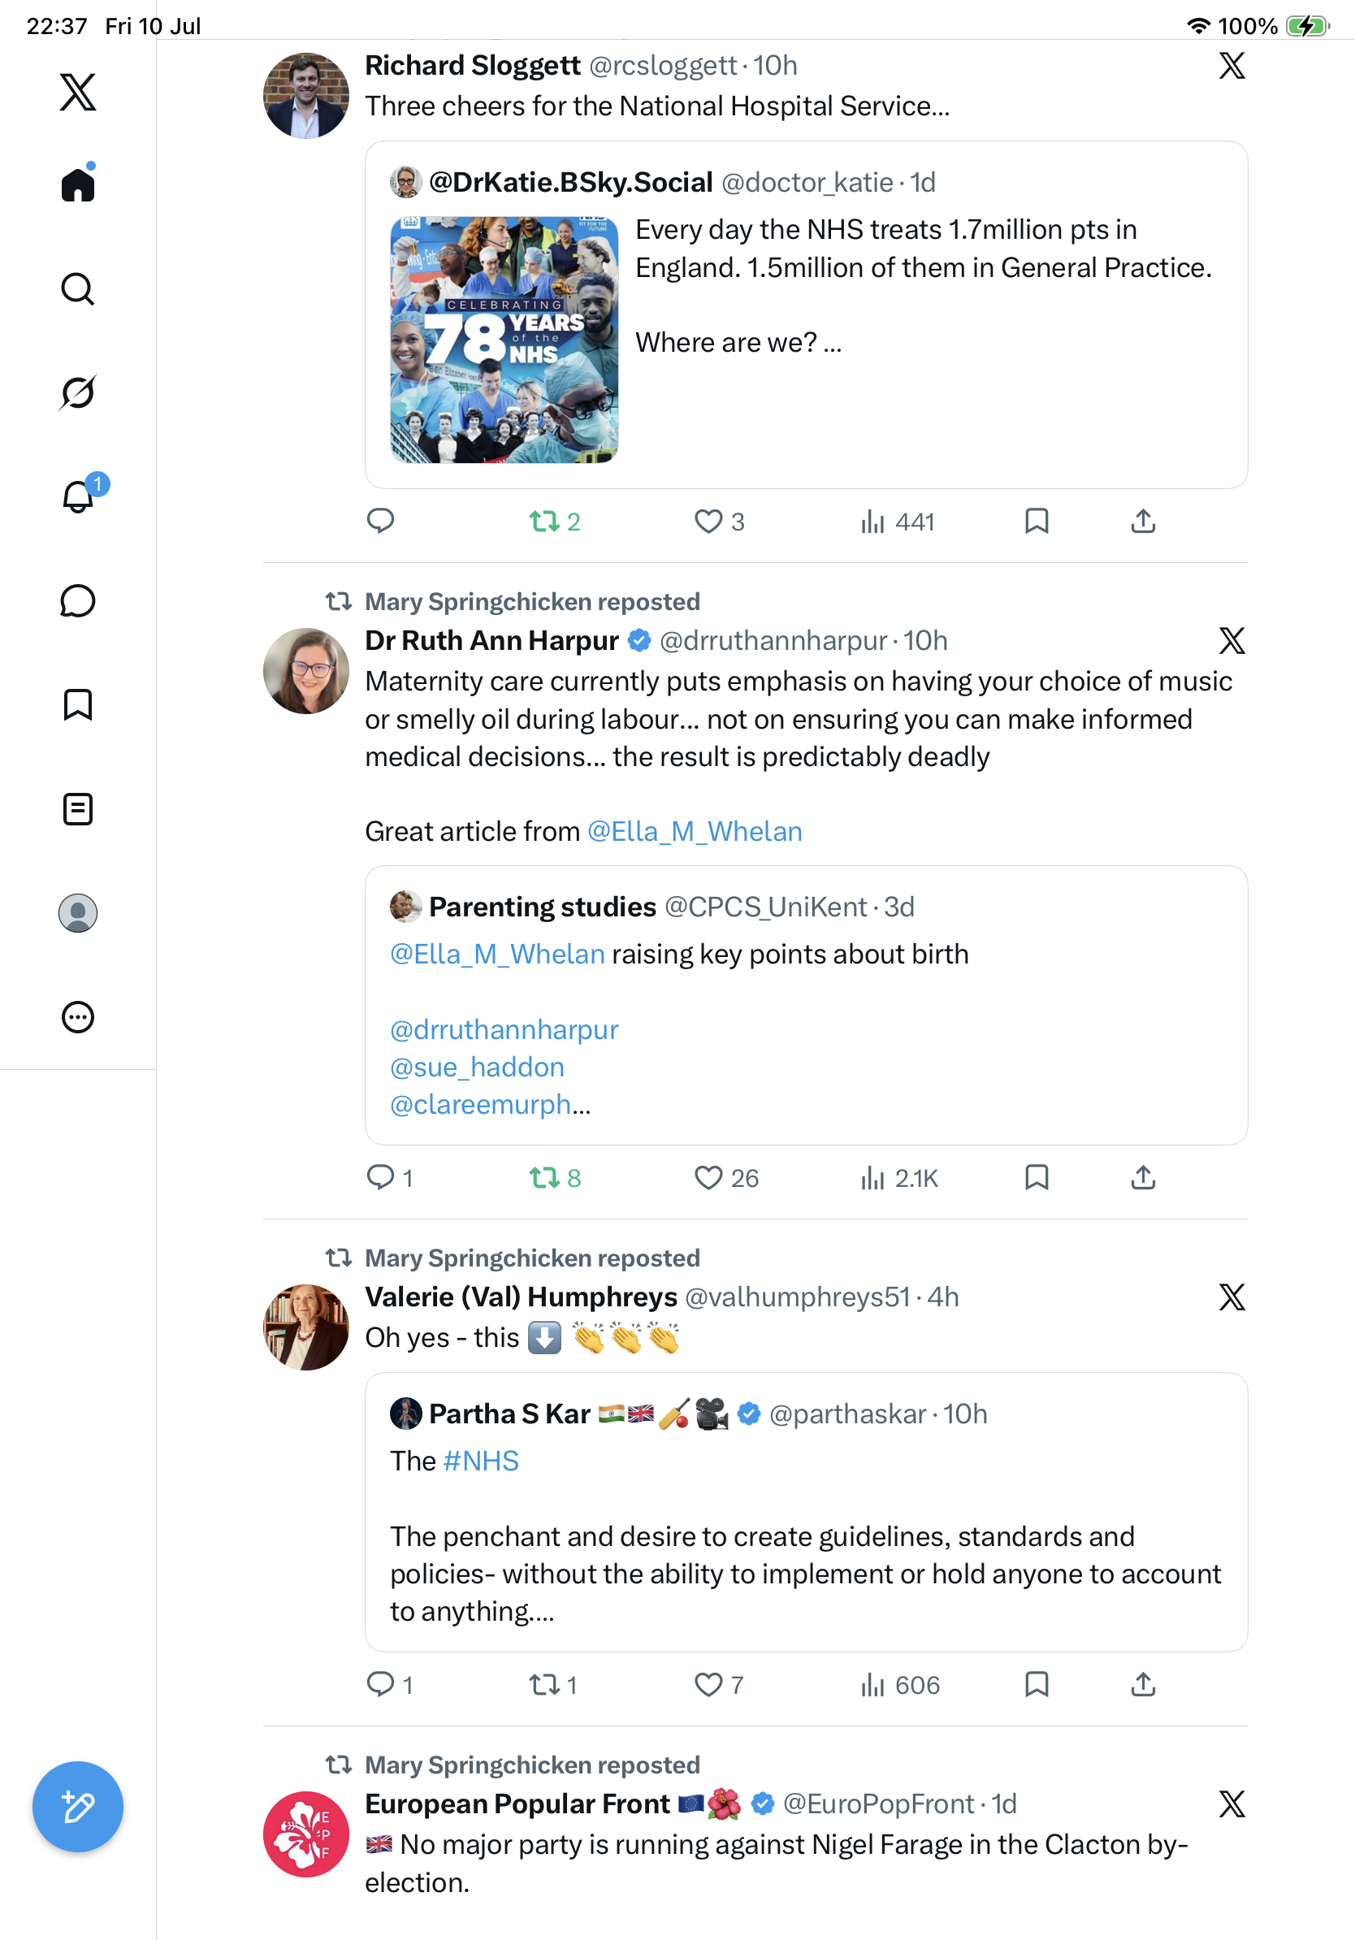Open the #NHS hashtag link
Image resolution: width=1355 pixels, height=1940 pixels.
pyautogui.click(x=481, y=1461)
